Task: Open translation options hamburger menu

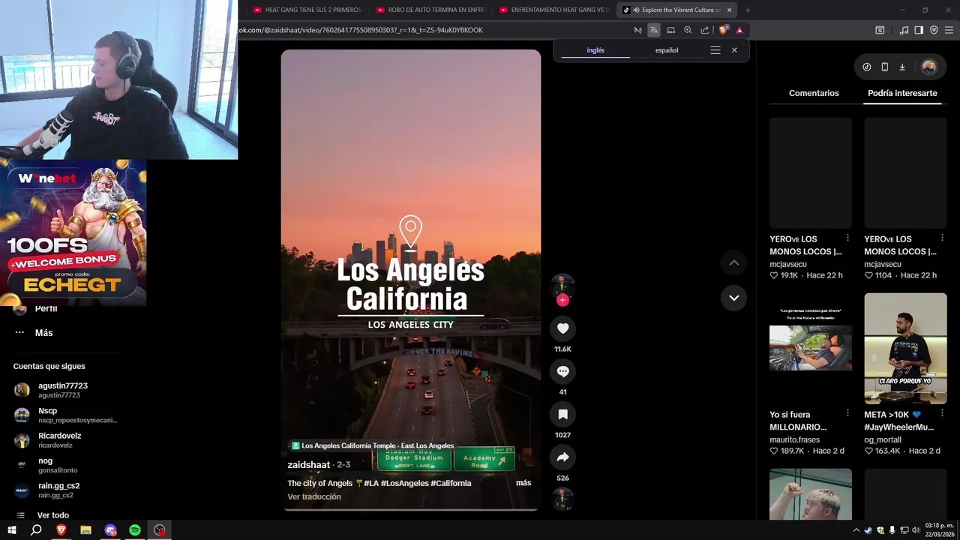Action: (715, 50)
